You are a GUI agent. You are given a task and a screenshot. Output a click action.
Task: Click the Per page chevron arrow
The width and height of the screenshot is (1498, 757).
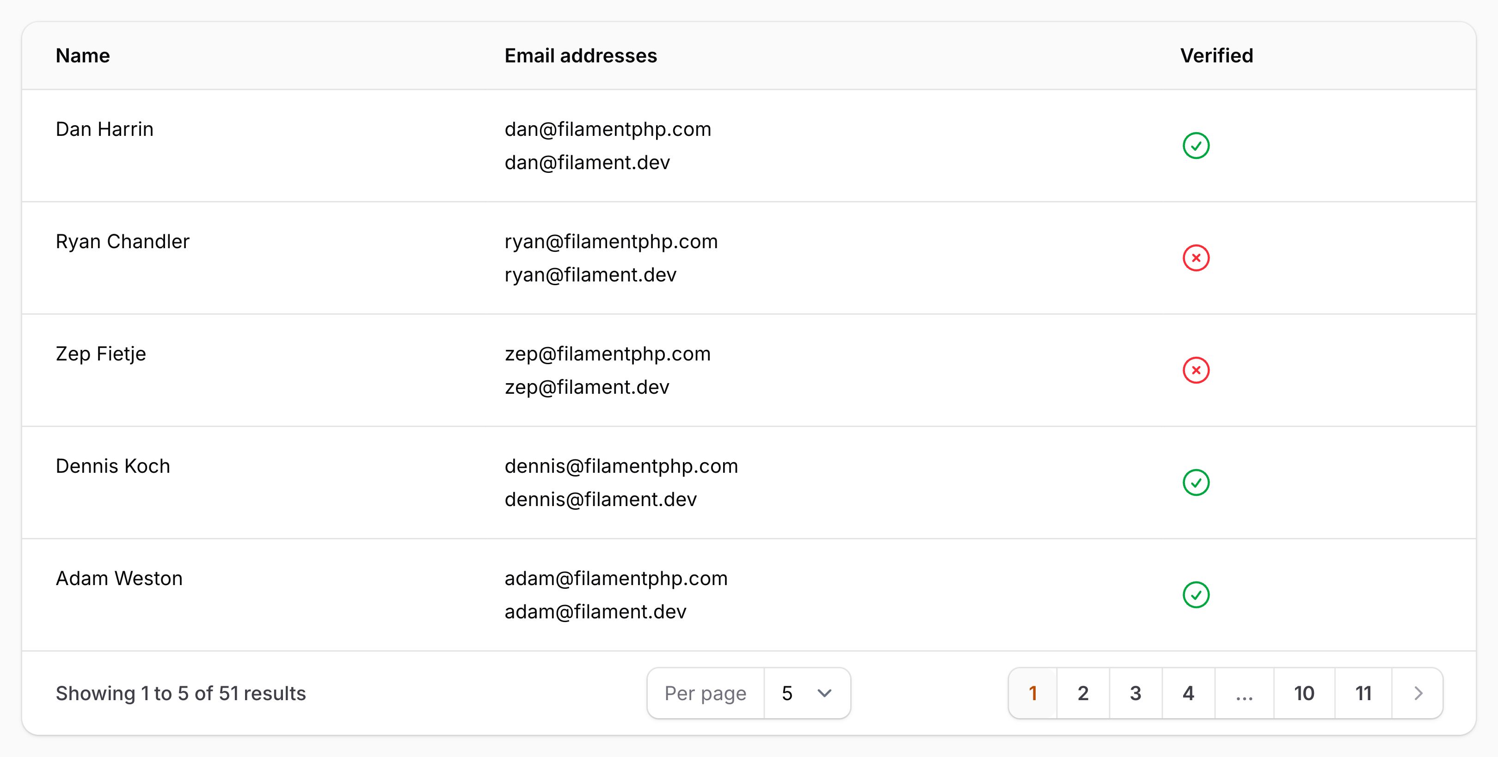pos(824,693)
